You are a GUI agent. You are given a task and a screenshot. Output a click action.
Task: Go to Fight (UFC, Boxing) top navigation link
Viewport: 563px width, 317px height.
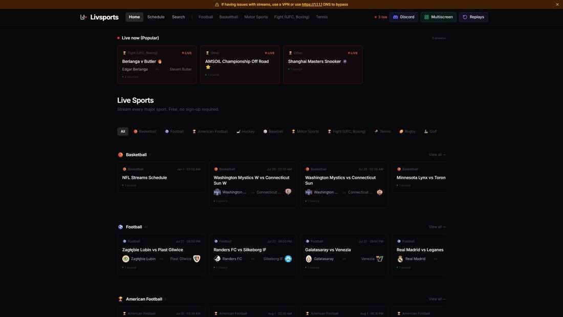pos(292,17)
